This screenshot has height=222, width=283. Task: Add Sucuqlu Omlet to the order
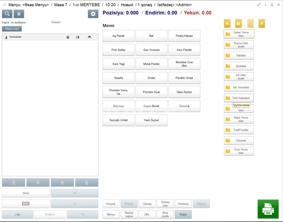coord(119,120)
